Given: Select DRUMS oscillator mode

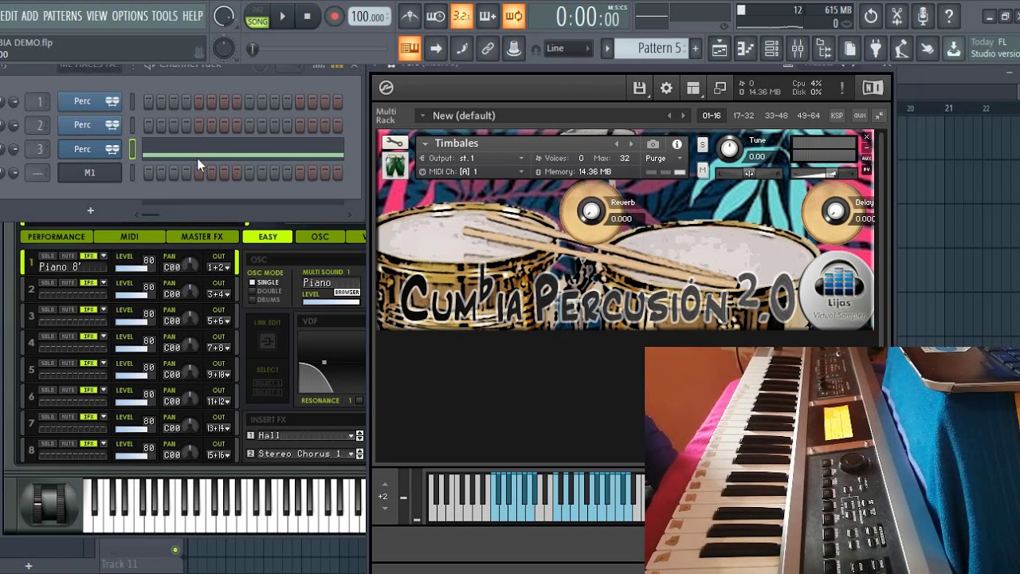Looking at the screenshot, I should [264, 300].
